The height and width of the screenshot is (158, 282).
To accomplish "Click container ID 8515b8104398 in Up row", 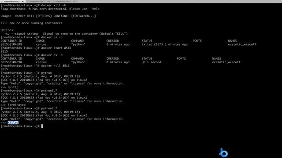I will [x=11, y=62].
